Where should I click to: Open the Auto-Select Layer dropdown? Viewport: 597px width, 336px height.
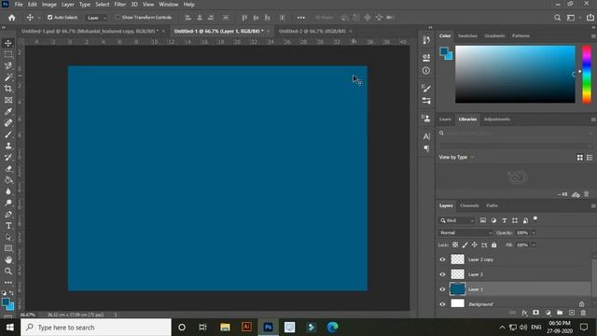coord(96,18)
